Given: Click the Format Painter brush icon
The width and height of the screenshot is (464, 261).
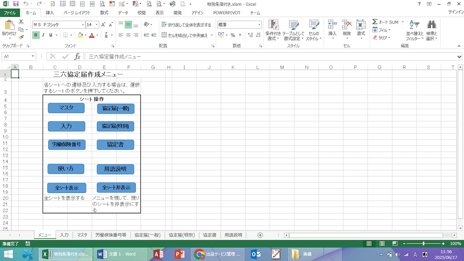Looking at the screenshot, I should point(21,37).
